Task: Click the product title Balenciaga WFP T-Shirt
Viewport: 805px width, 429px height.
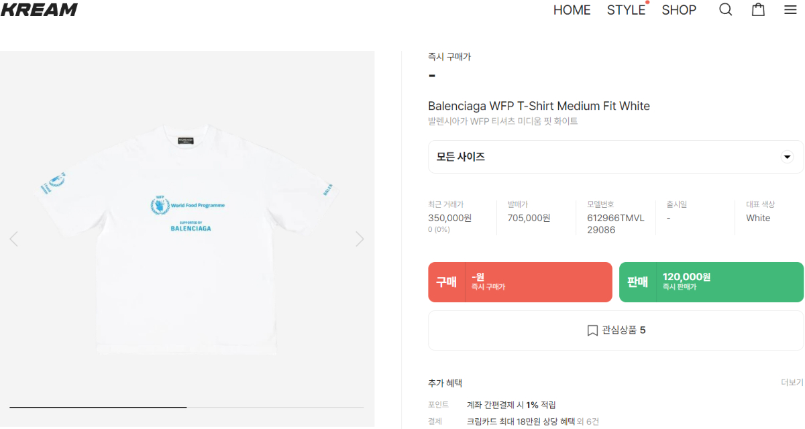Action: (x=539, y=106)
